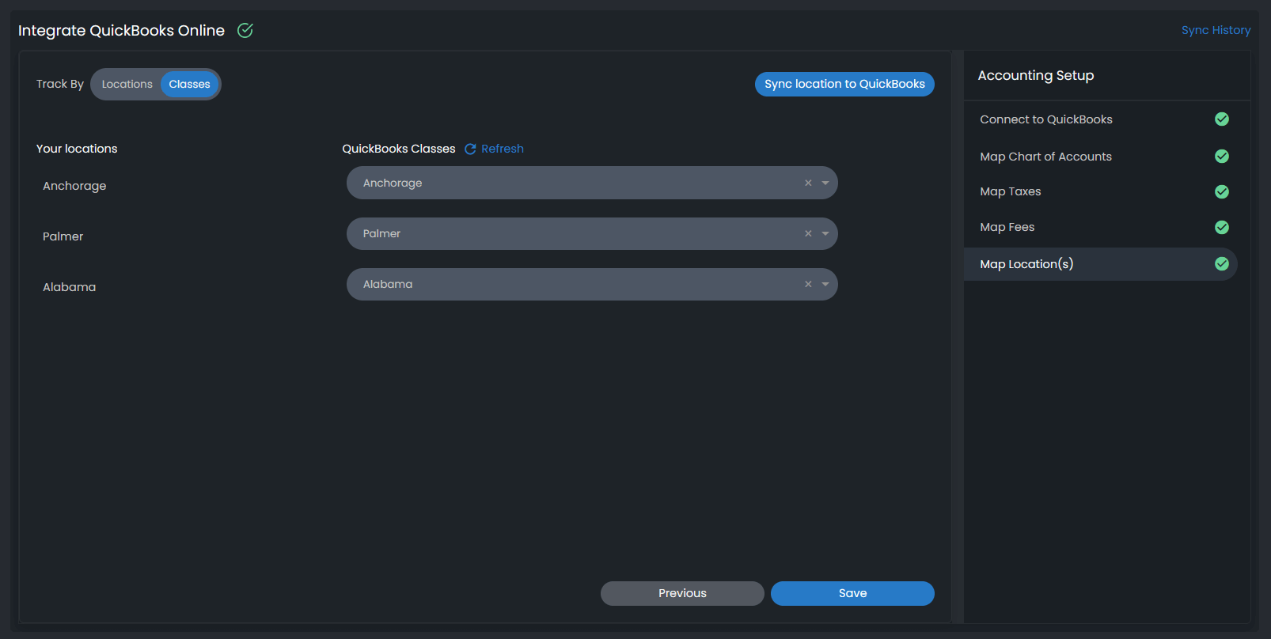Click the Anchorage class selection field
Screen dimensions: 1271x639
[592, 183]
